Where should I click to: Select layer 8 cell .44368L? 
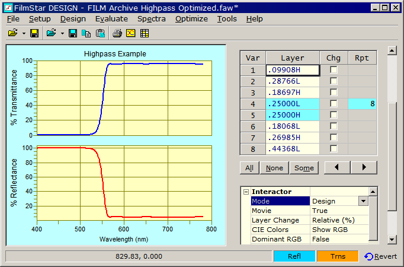293,149
